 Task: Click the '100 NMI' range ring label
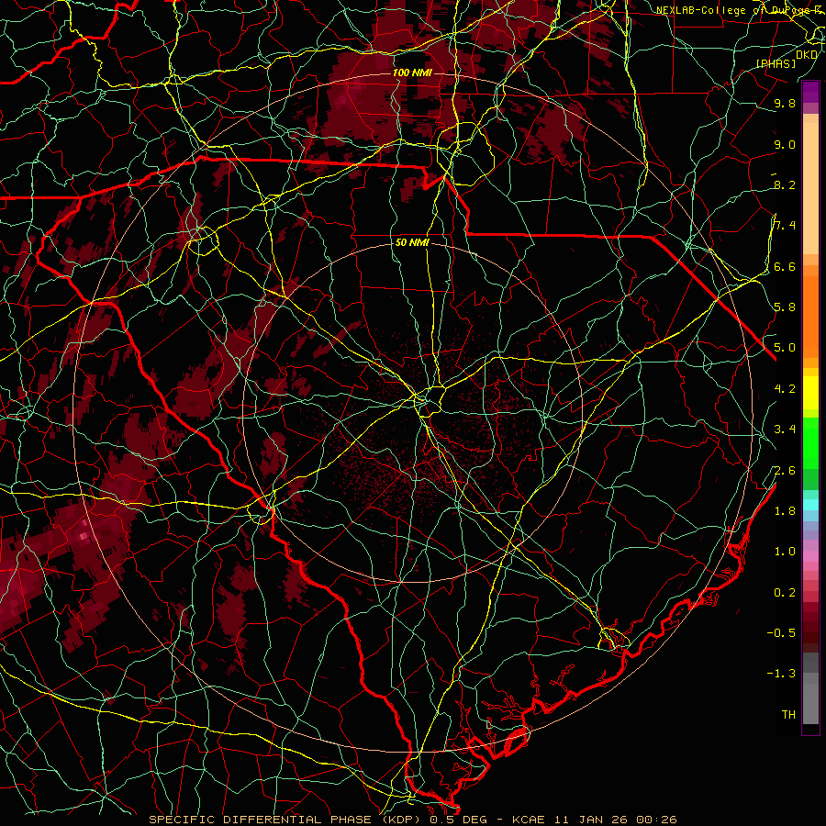click(x=412, y=73)
